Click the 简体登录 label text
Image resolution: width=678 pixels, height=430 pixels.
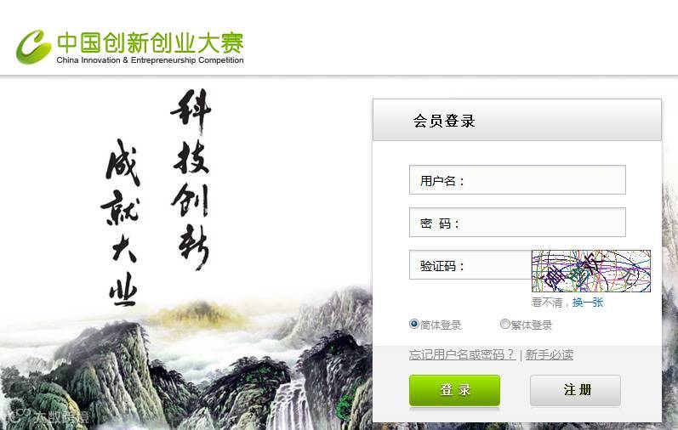pyautogui.click(x=441, y=325)
